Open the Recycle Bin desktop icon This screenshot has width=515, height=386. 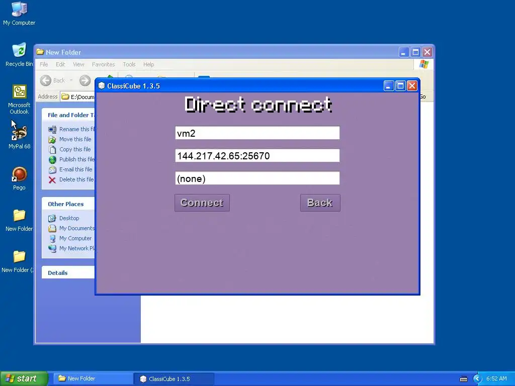click(x=19, y=55)
